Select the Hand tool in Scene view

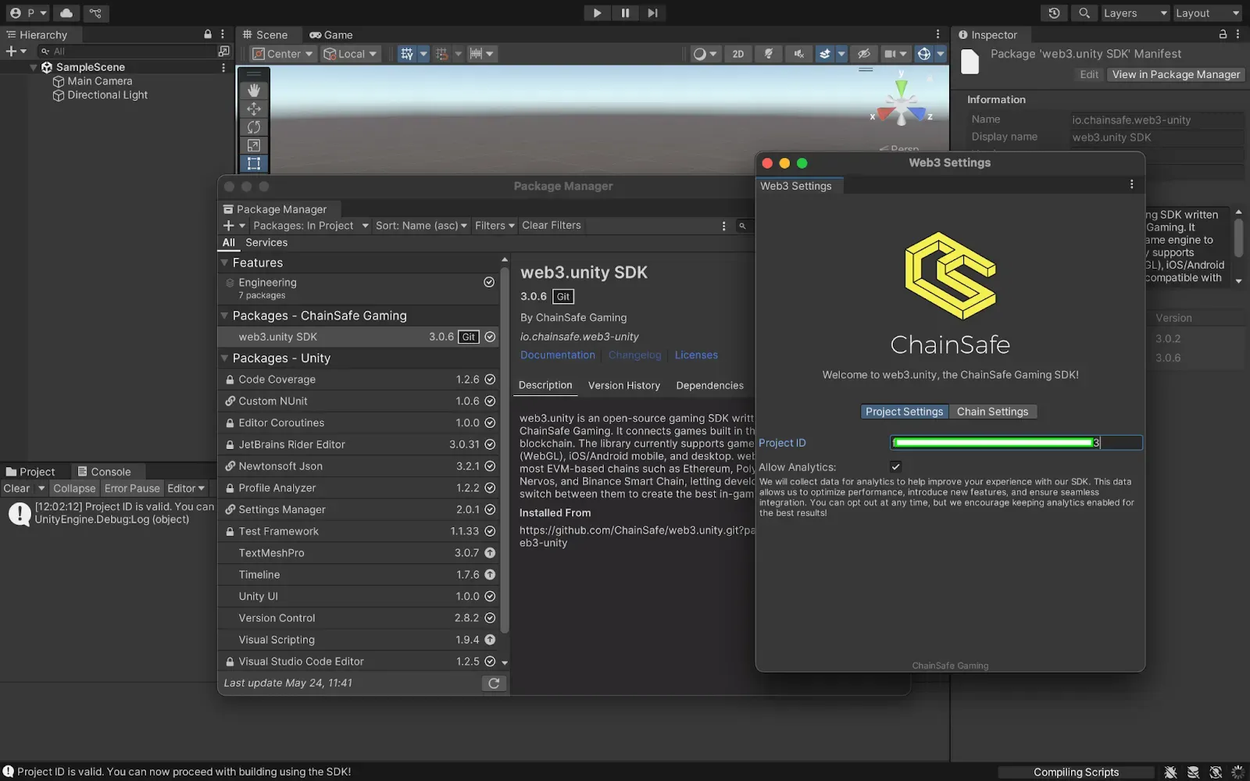coord(254,91)
